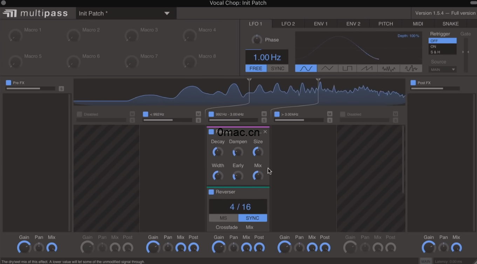Enable the rightmost Disabled band

[343, 114]
